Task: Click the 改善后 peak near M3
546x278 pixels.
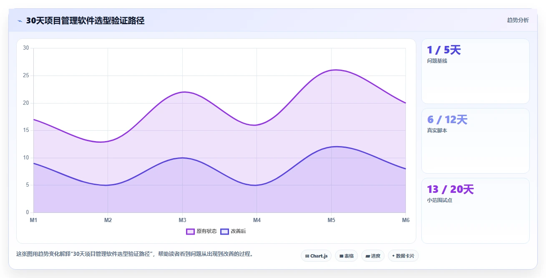Action: (182, 158)
